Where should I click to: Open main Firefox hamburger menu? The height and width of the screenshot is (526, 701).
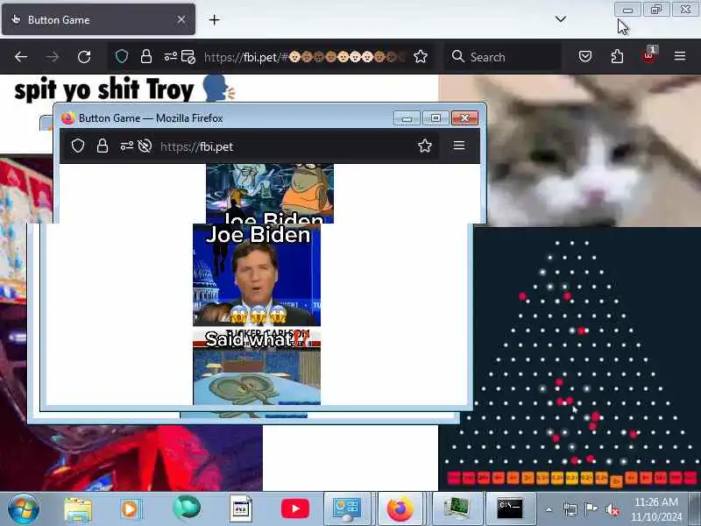680,56
